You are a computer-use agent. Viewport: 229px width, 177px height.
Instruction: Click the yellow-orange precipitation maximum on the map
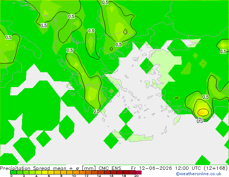click(203, 112)
